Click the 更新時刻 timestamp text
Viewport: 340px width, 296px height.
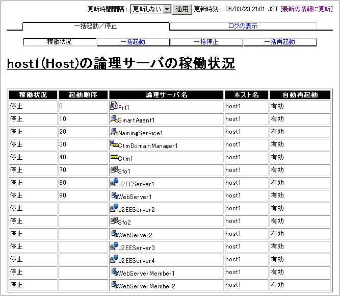pos(251,9)
